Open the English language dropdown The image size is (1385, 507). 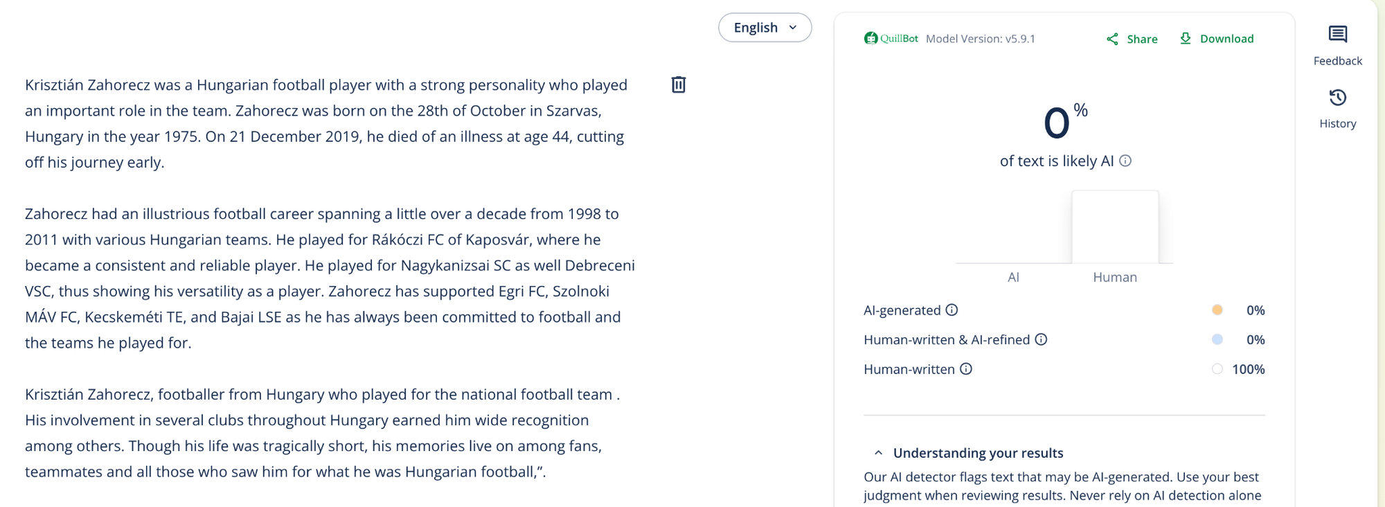coord(765,28)
